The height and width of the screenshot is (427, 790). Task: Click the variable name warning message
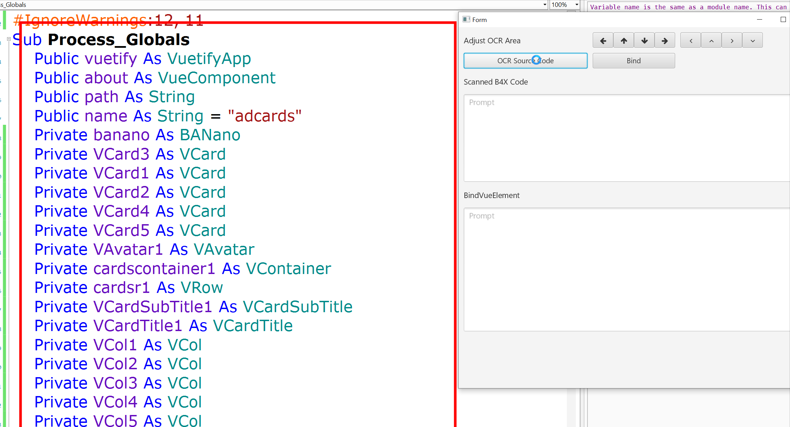688,7
